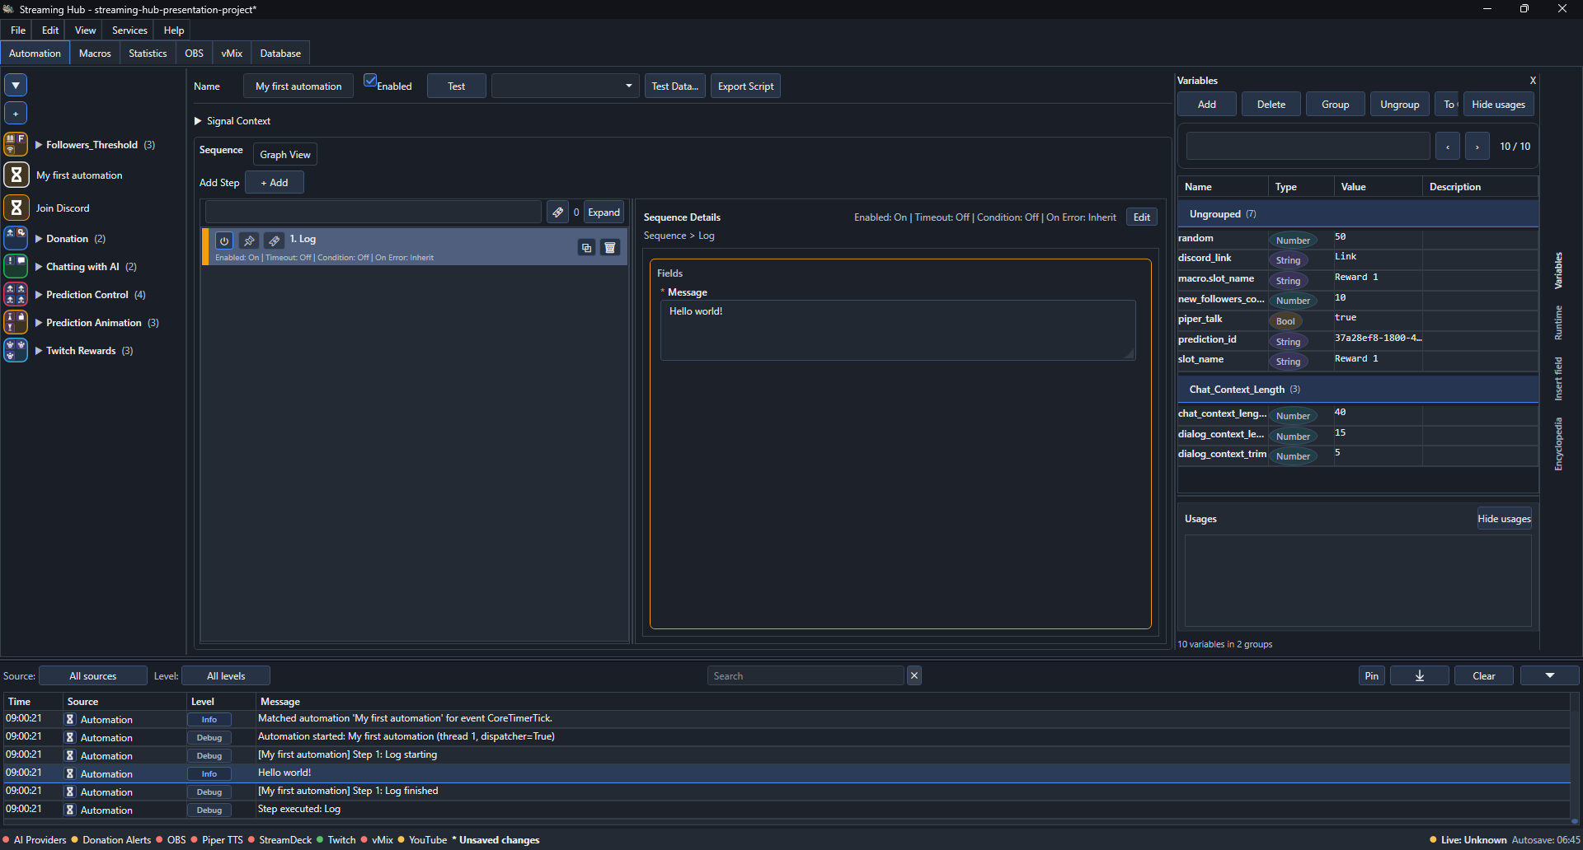Duplicate the Log step
This screenshot has width=1583, height=850.
click(x=586, y=247)
